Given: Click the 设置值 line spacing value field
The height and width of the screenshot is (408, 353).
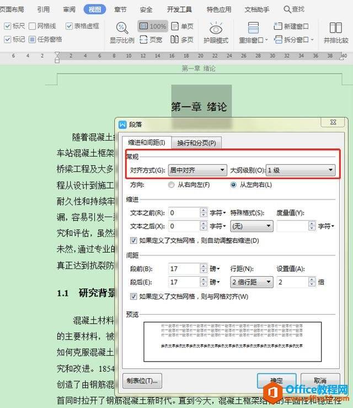Looking at the screenshot, I should (293, 282).
